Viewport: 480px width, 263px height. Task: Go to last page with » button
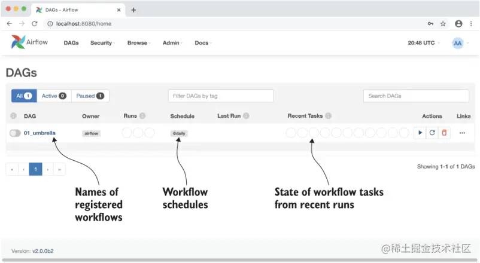click(x=59, y=169)
